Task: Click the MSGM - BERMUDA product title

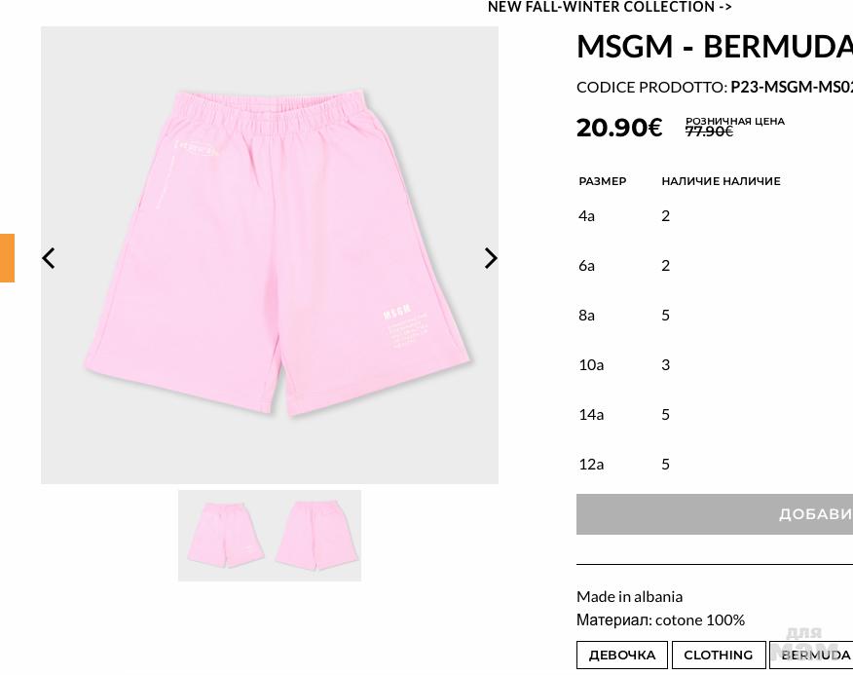Action: click(715, 47)
